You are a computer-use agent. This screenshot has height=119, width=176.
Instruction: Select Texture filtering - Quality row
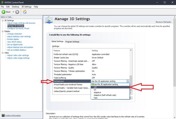pyautogui.click(x=91, y=68)
